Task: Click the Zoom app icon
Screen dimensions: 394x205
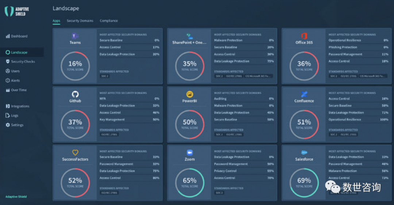Action: (189, 152)
